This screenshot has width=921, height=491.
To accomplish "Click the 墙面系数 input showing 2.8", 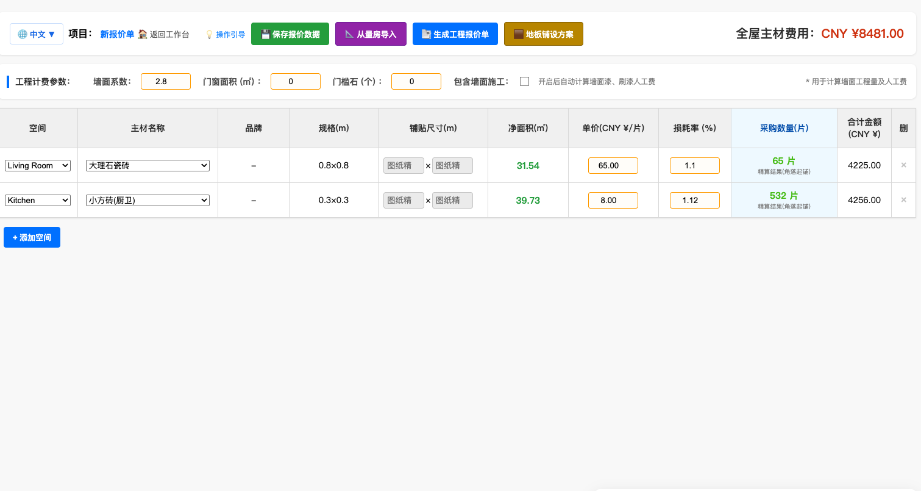I will coord(166,82).
